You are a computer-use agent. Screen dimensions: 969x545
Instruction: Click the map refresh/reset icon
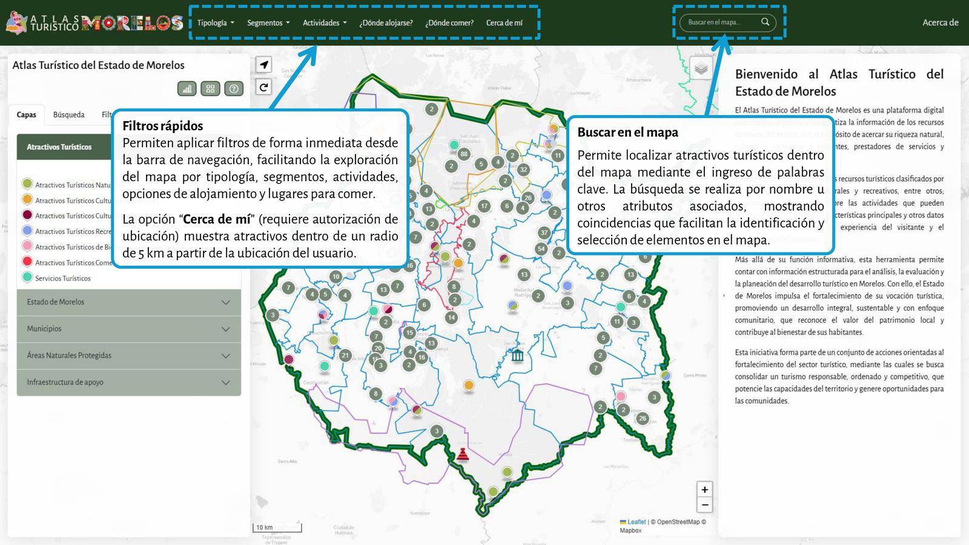(264, 87)
